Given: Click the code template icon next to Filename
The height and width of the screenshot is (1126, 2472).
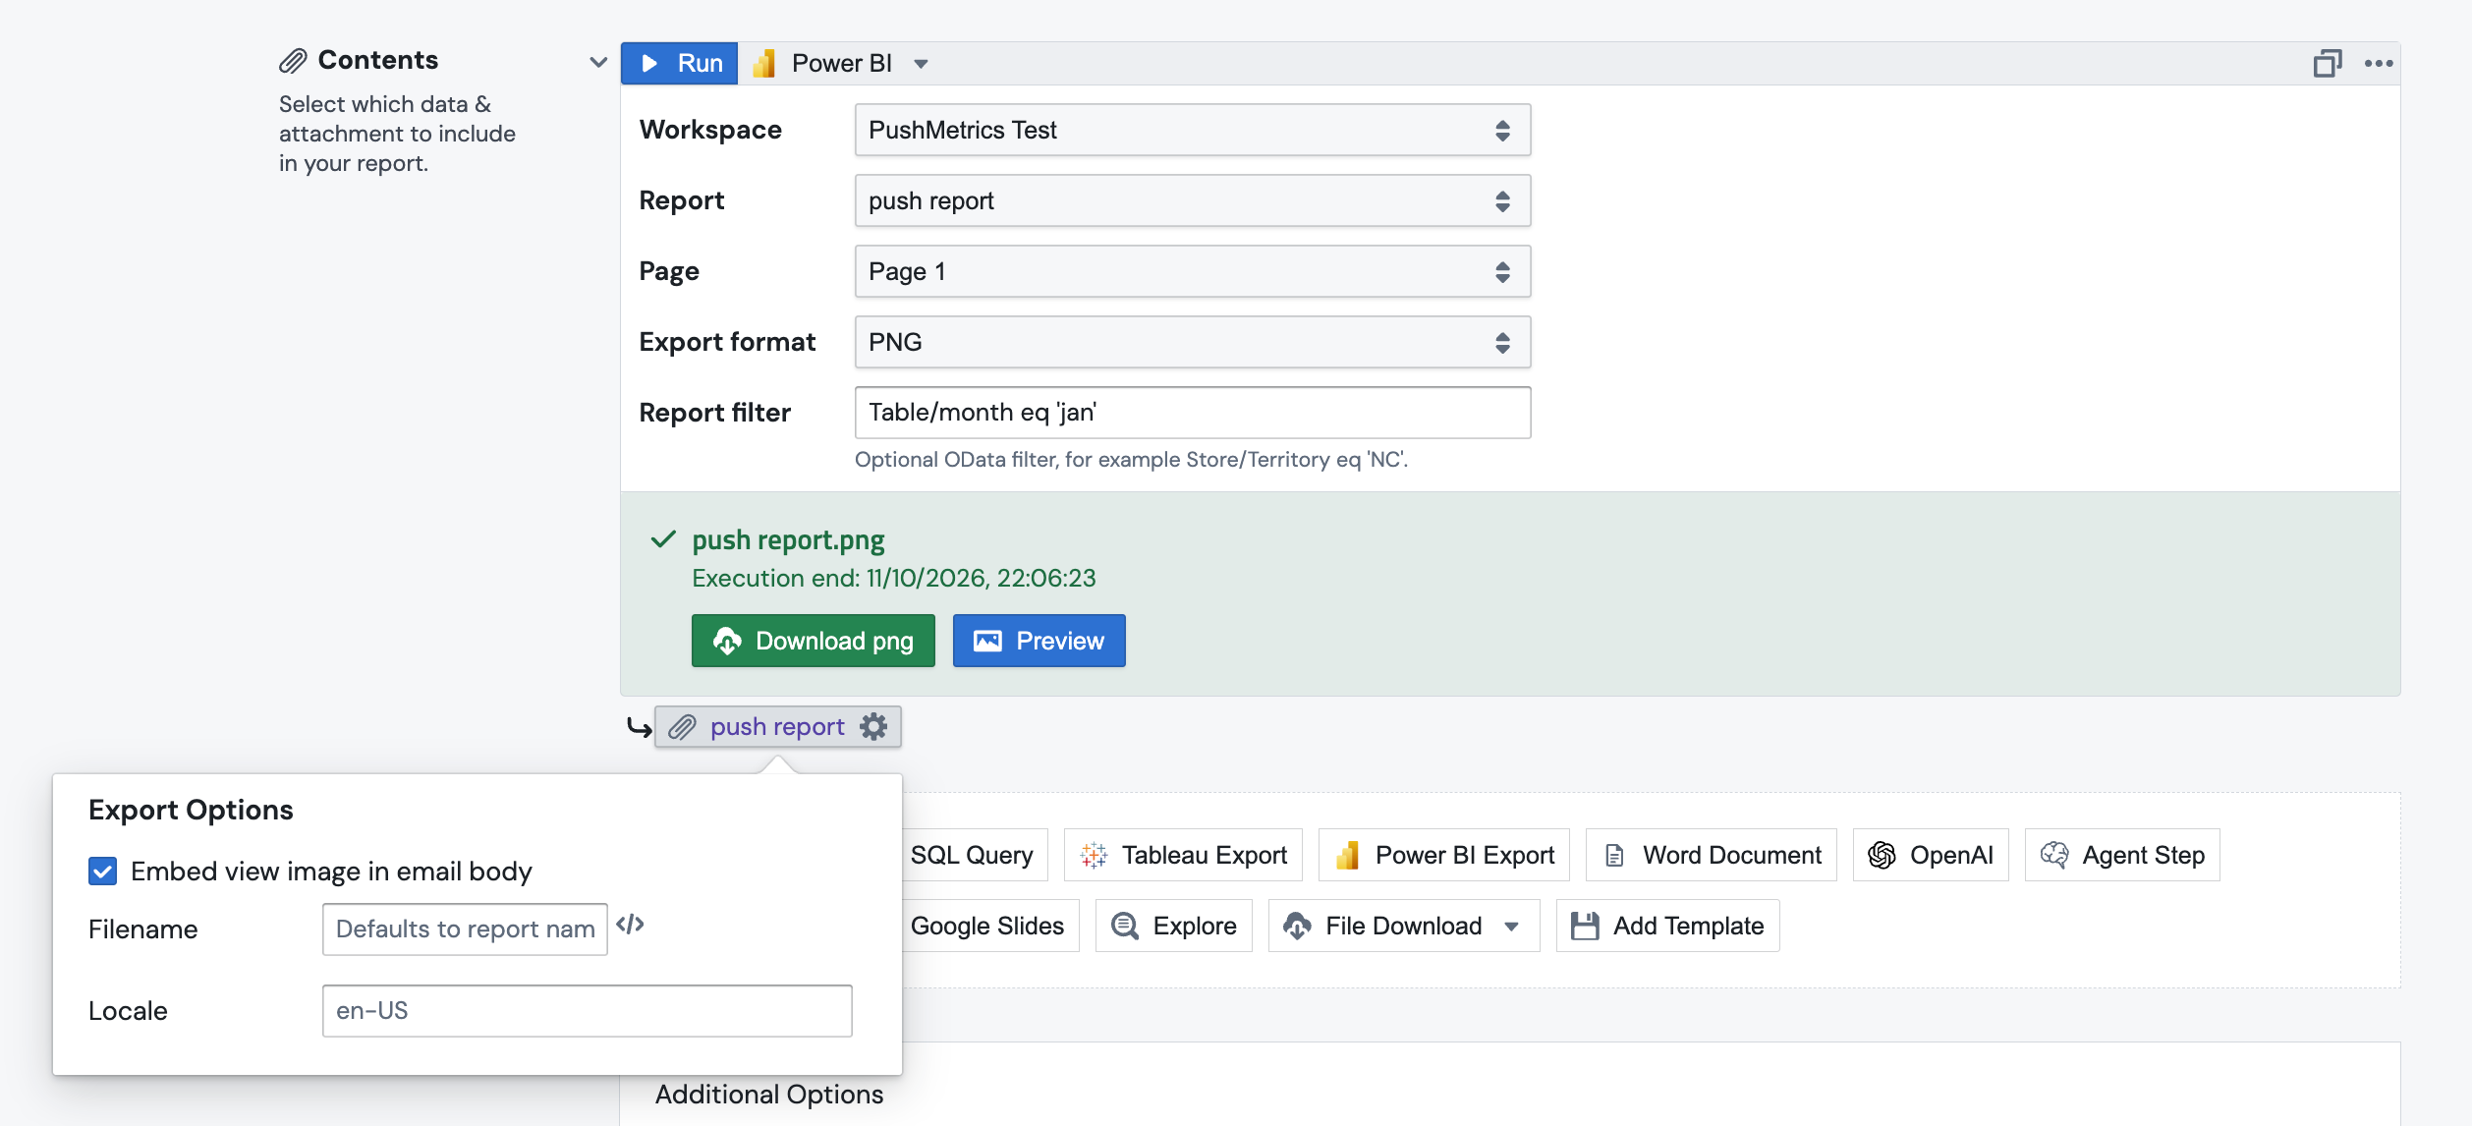Looking at the screenshot, I should 630,925.
